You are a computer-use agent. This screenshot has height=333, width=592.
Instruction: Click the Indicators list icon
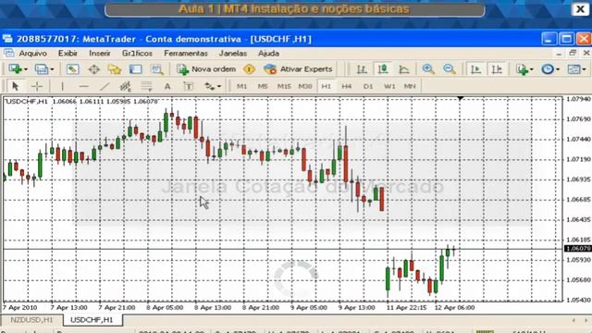point(522,69)
